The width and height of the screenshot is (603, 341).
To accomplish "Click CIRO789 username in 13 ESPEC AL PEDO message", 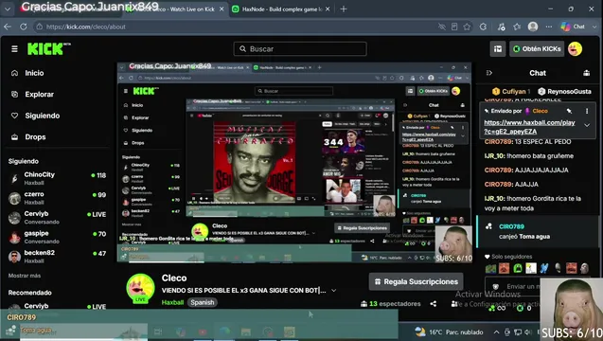I will pyautogui.click(x=498, y=142).
